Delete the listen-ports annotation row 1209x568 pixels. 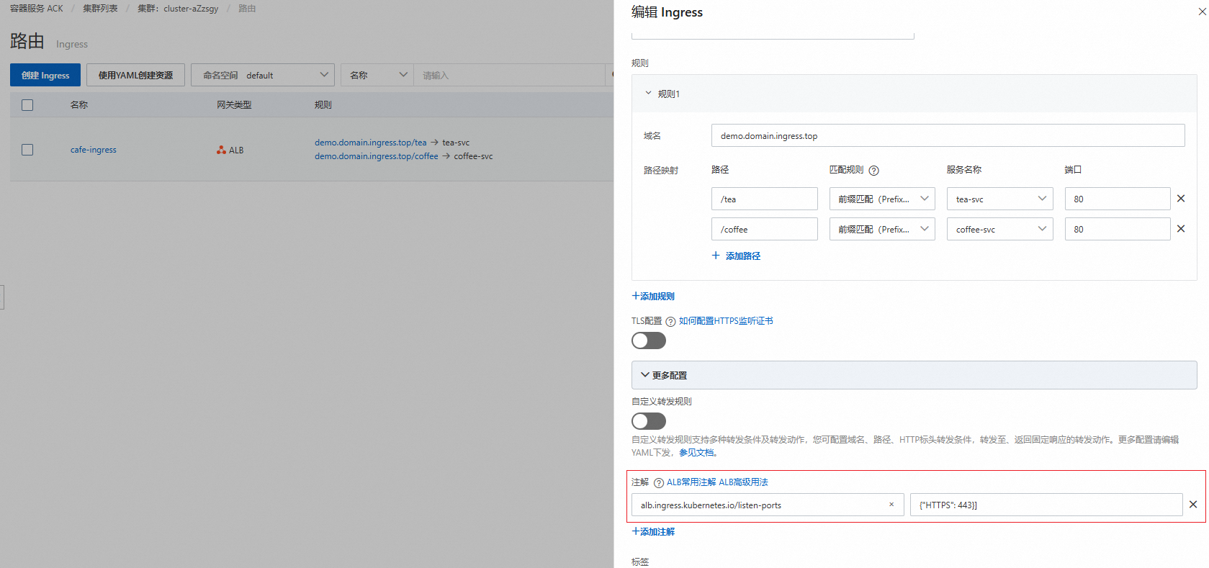[1193, 505]
